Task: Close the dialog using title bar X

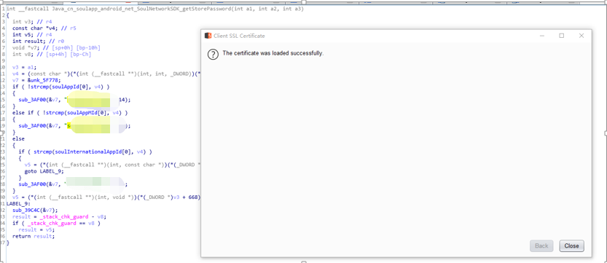Action: pyautogui.click(x=581, y=36)
